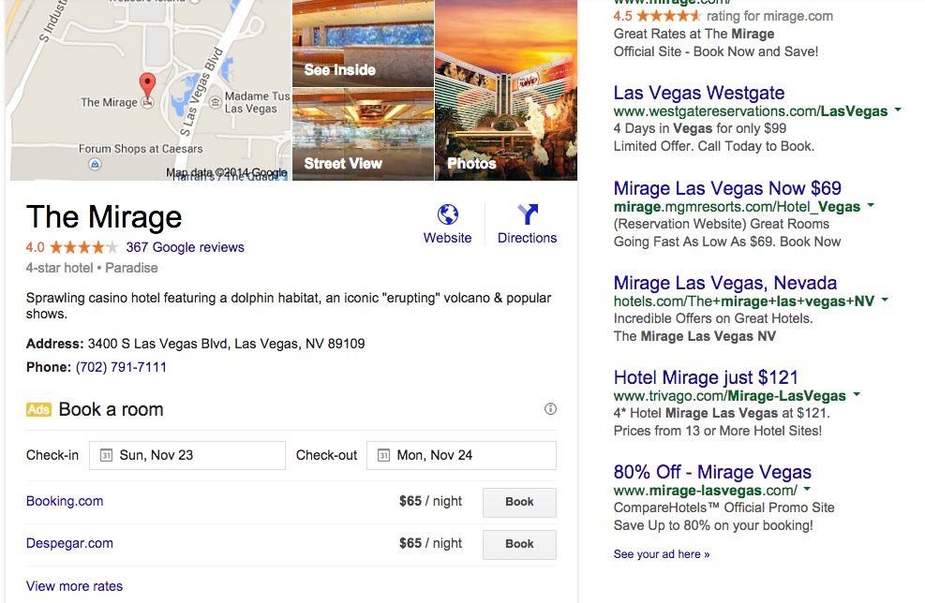925x603 pixels.
Task: Open dropdown arrow beside mirage.mgmresorts.com URL
Action: pos(871,206)
